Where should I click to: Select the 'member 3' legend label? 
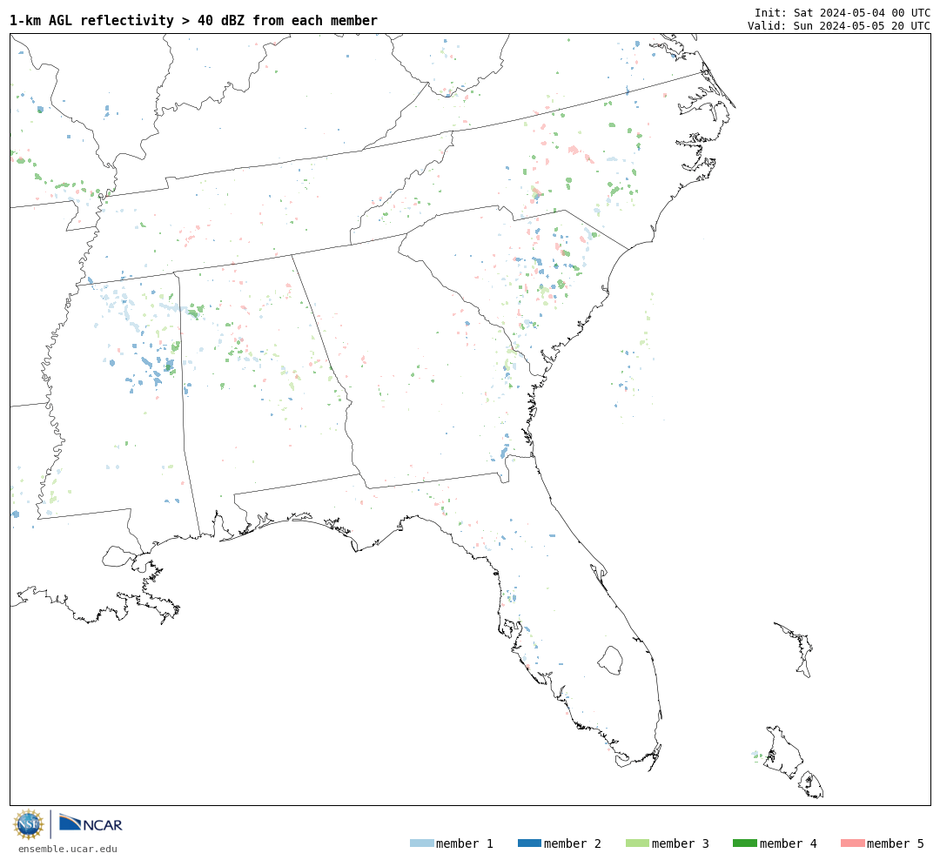pos(681,843)
